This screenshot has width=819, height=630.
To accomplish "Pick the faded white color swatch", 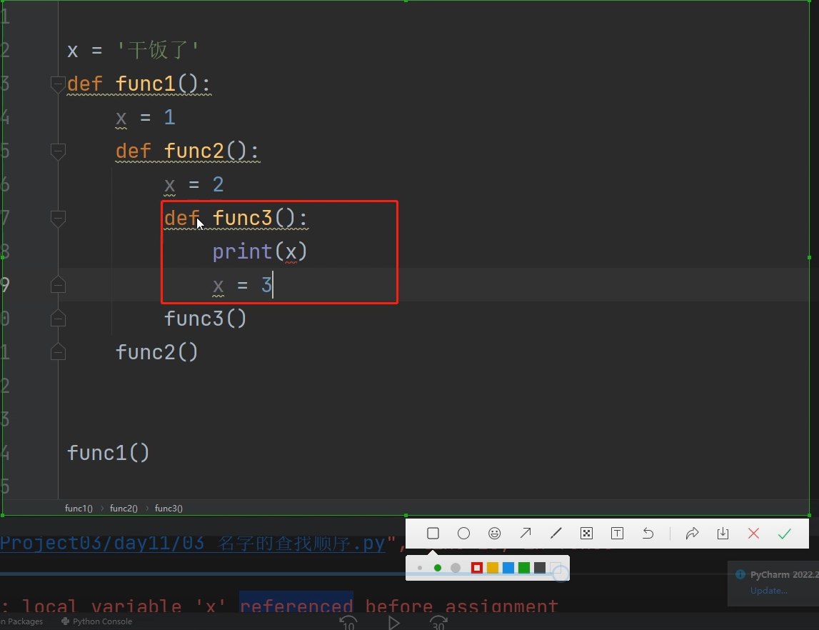I will click(x=556, y=568).
